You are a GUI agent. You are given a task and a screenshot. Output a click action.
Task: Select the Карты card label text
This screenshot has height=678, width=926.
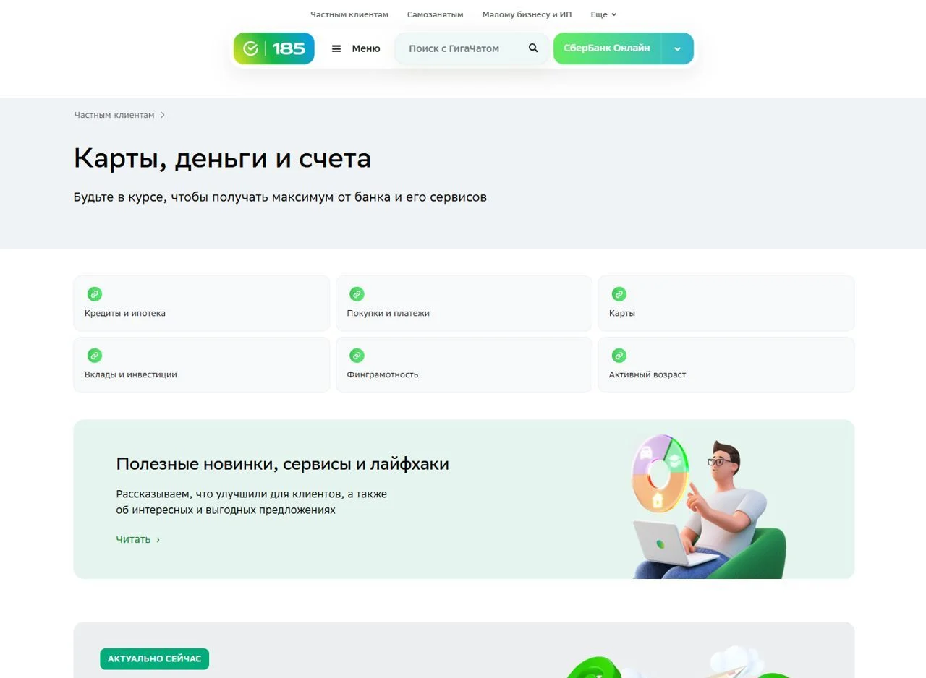coord(622,313)
